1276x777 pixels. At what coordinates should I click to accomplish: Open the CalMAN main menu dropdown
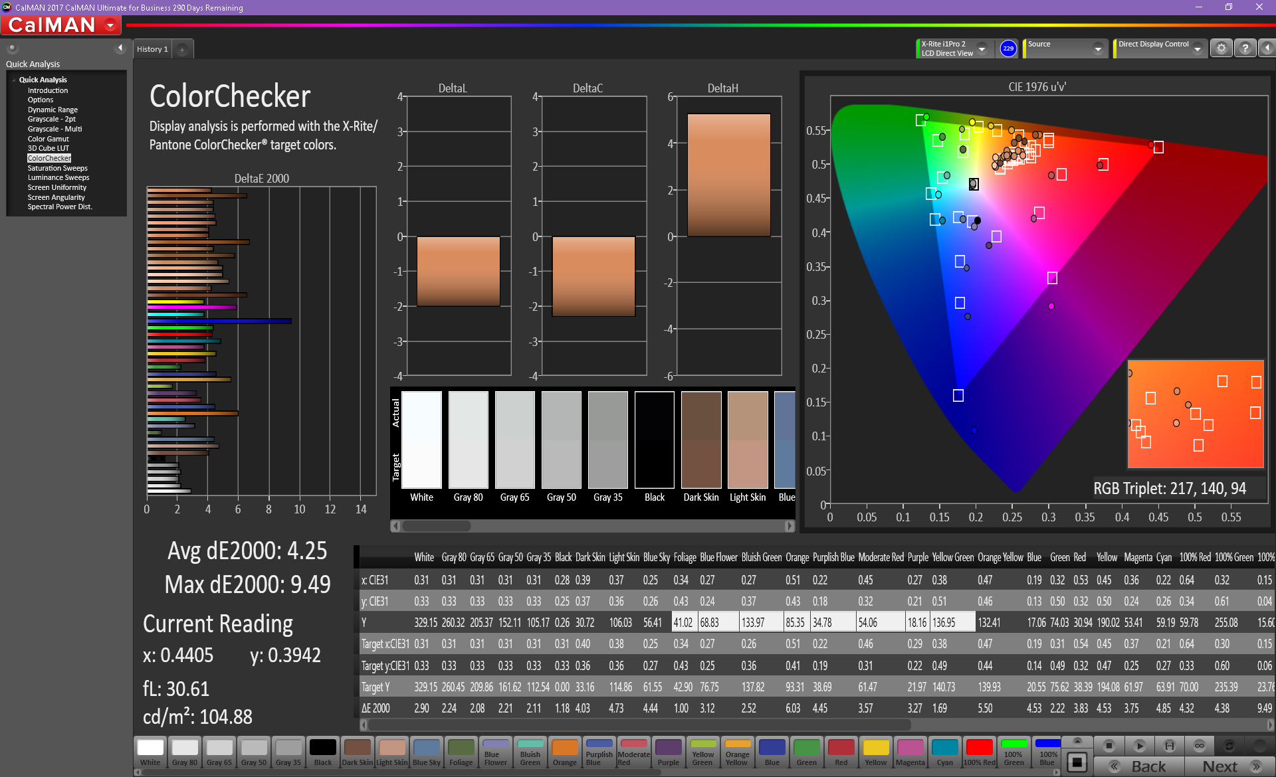(110, 25)
